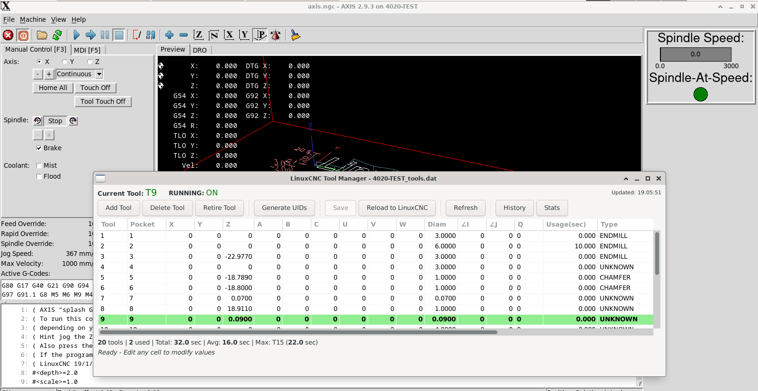Enable Flood coolant checkbox
Image resolution: width=758 pixels, height=391 pixels.
[39, 176]
